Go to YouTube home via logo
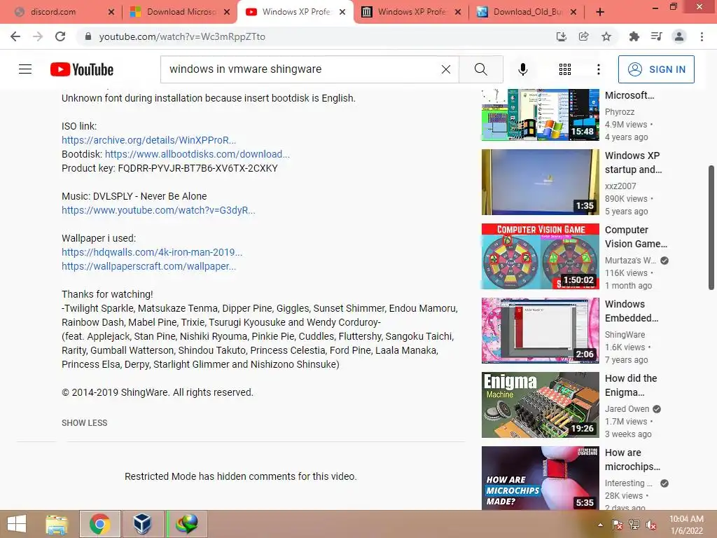 tap(82, 69)
